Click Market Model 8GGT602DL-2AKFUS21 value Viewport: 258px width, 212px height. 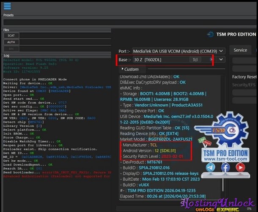pos(170,139)
